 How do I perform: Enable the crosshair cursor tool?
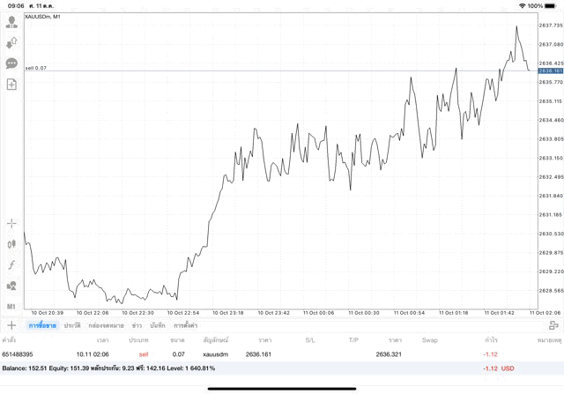click(x=11, y=223)
